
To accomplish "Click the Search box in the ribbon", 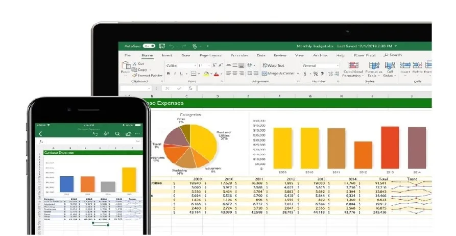I will pos(393,55).
